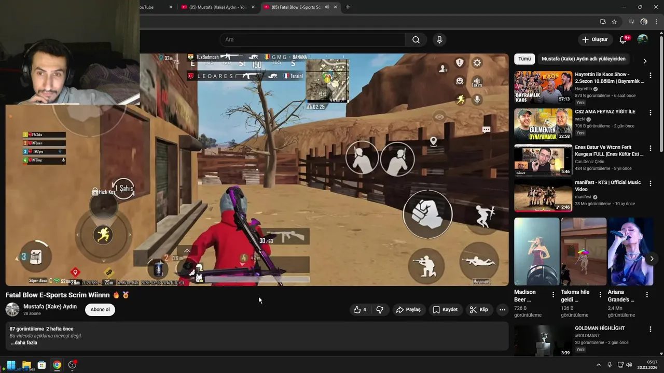The image size is (664, 373).
Task: Open Madison Beer short thumbnail
Action: coord(537,251)
